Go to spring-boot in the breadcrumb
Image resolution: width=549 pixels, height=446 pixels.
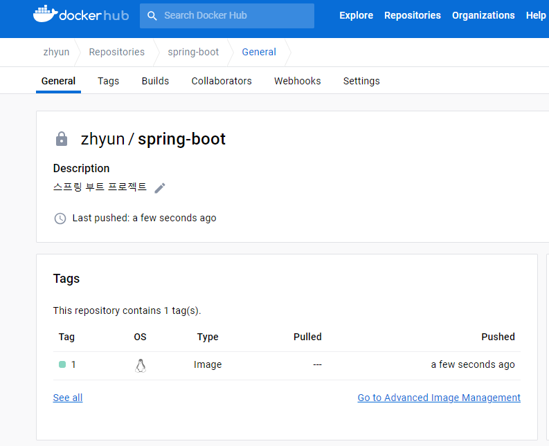click(193, 52)
